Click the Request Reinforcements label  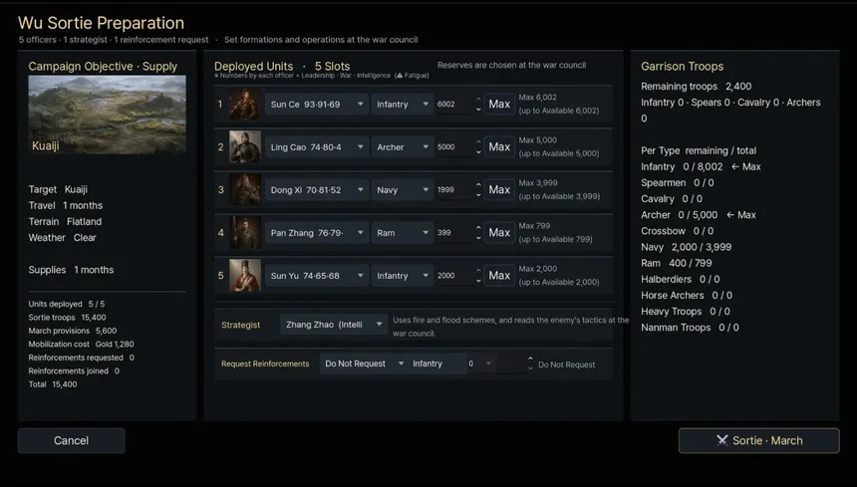point(265,364)
